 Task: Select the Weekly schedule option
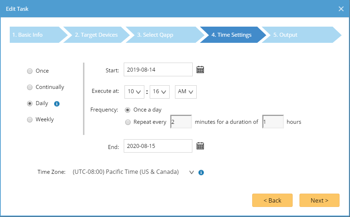[x=30, y=120]
